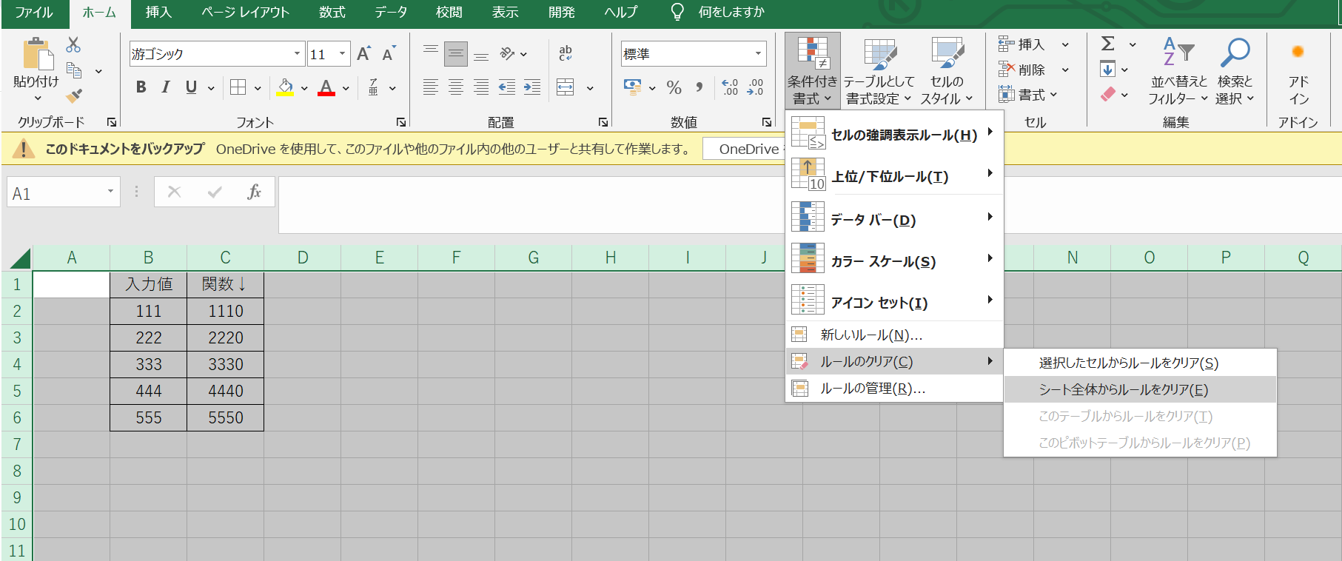This screenshot has height=561, width=1342.
Task: Toggle middle vertical alignment
Action: coord(456,54)
